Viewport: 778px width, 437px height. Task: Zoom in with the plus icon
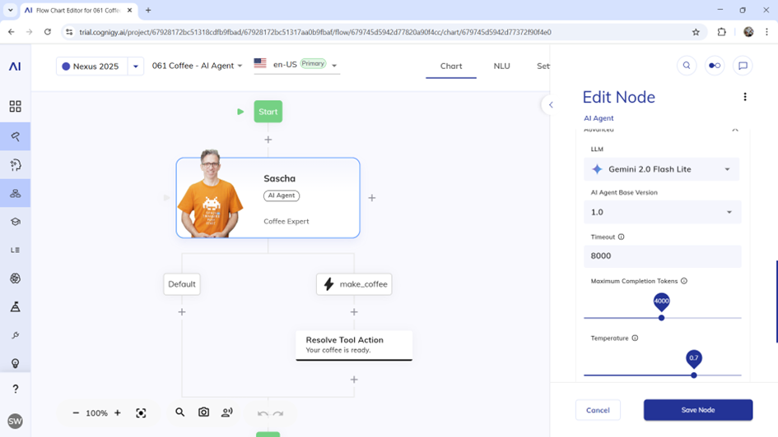118,412
